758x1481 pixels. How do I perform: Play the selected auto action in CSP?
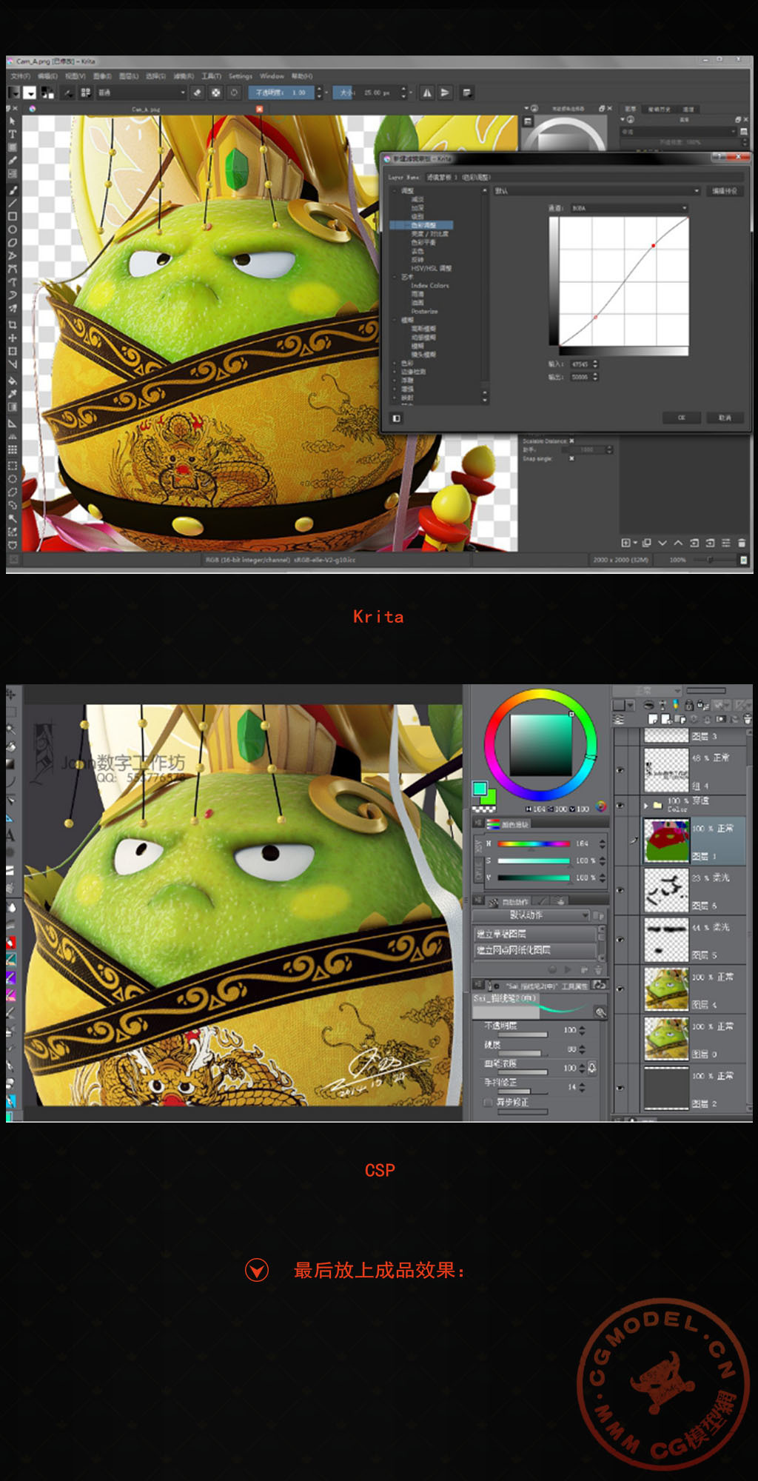(568, 969)
